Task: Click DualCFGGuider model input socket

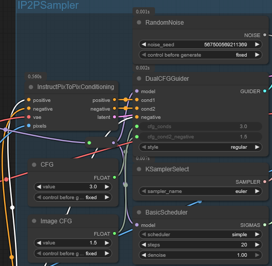Action: pyautogui.click(x=137, y=91)
